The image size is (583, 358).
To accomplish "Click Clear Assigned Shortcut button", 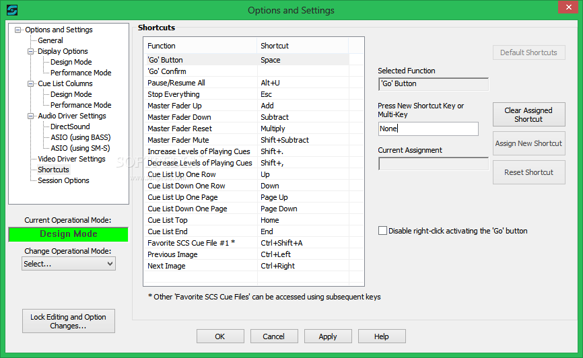I will click(x=528, y=114).
